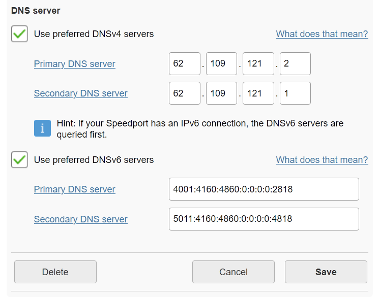
Task: Select primary DNSv4 third octet field 121
Action: 258,63
